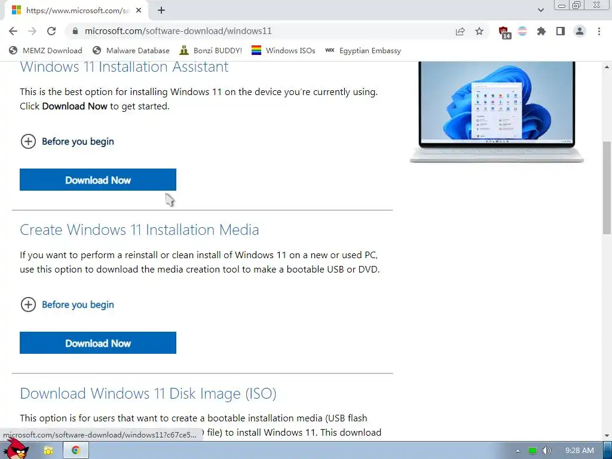Open the Extensions puzzle-piece menu
The image size is (612, 459).
541,31
